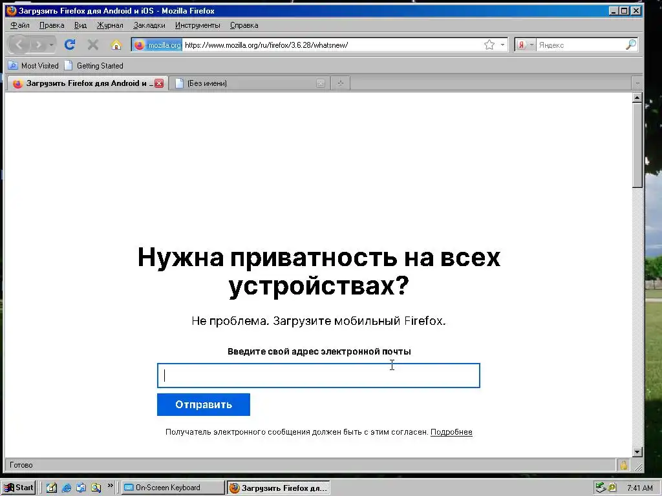Click the Готово status bar text

[21, 465]
